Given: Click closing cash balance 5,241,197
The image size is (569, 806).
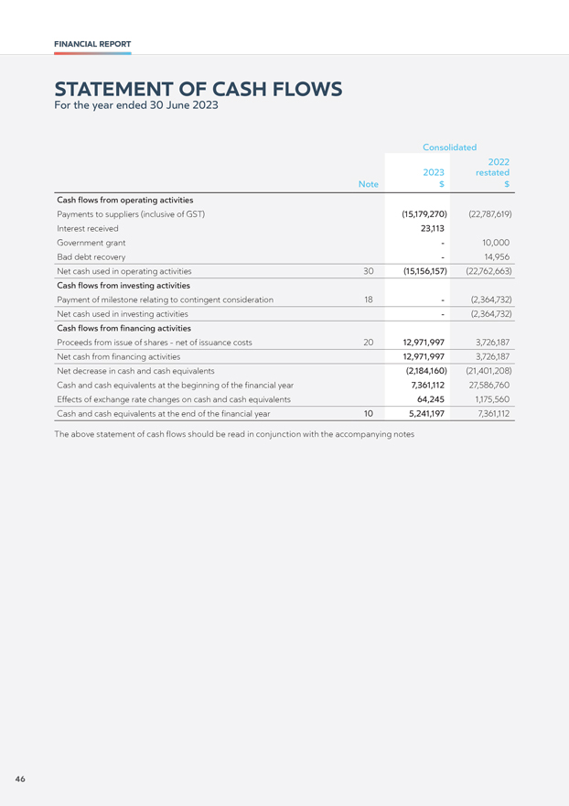Looking at the screenshot, I should point(426,413).
